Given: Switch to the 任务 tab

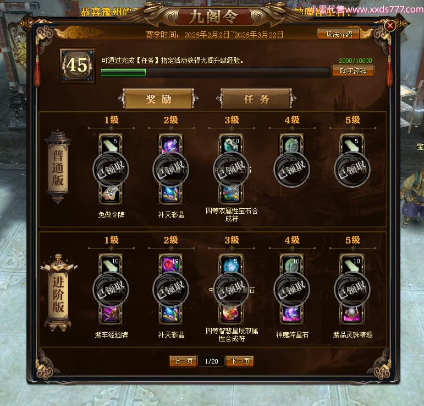Looking at the screenshot, I should tap(256, 99).
